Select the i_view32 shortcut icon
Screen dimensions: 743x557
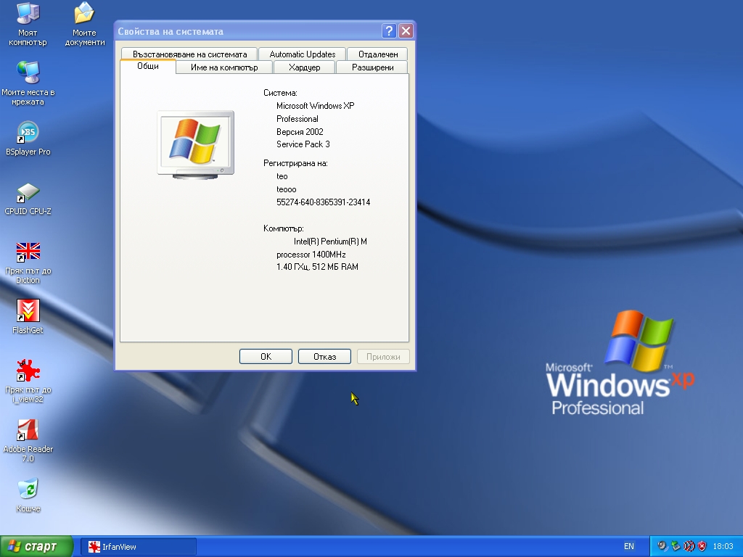(28, 381)
